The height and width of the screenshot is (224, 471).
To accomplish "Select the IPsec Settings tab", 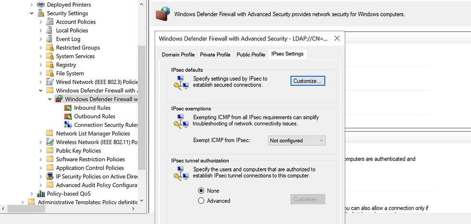I will click(x=287, y=54).
